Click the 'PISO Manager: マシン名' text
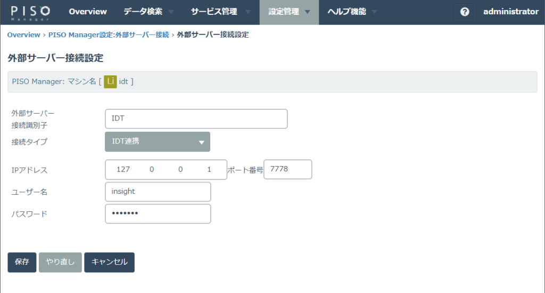Viewport: 545px width, 293px height. pos(54,82)
